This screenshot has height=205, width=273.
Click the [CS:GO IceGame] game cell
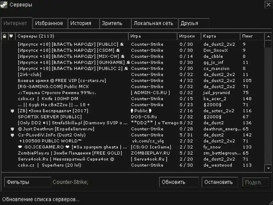point(151,147)
